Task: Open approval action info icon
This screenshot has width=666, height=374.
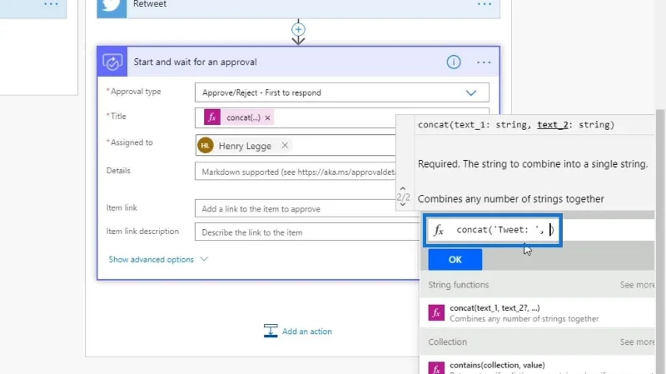Action: [x=453, y=62]
